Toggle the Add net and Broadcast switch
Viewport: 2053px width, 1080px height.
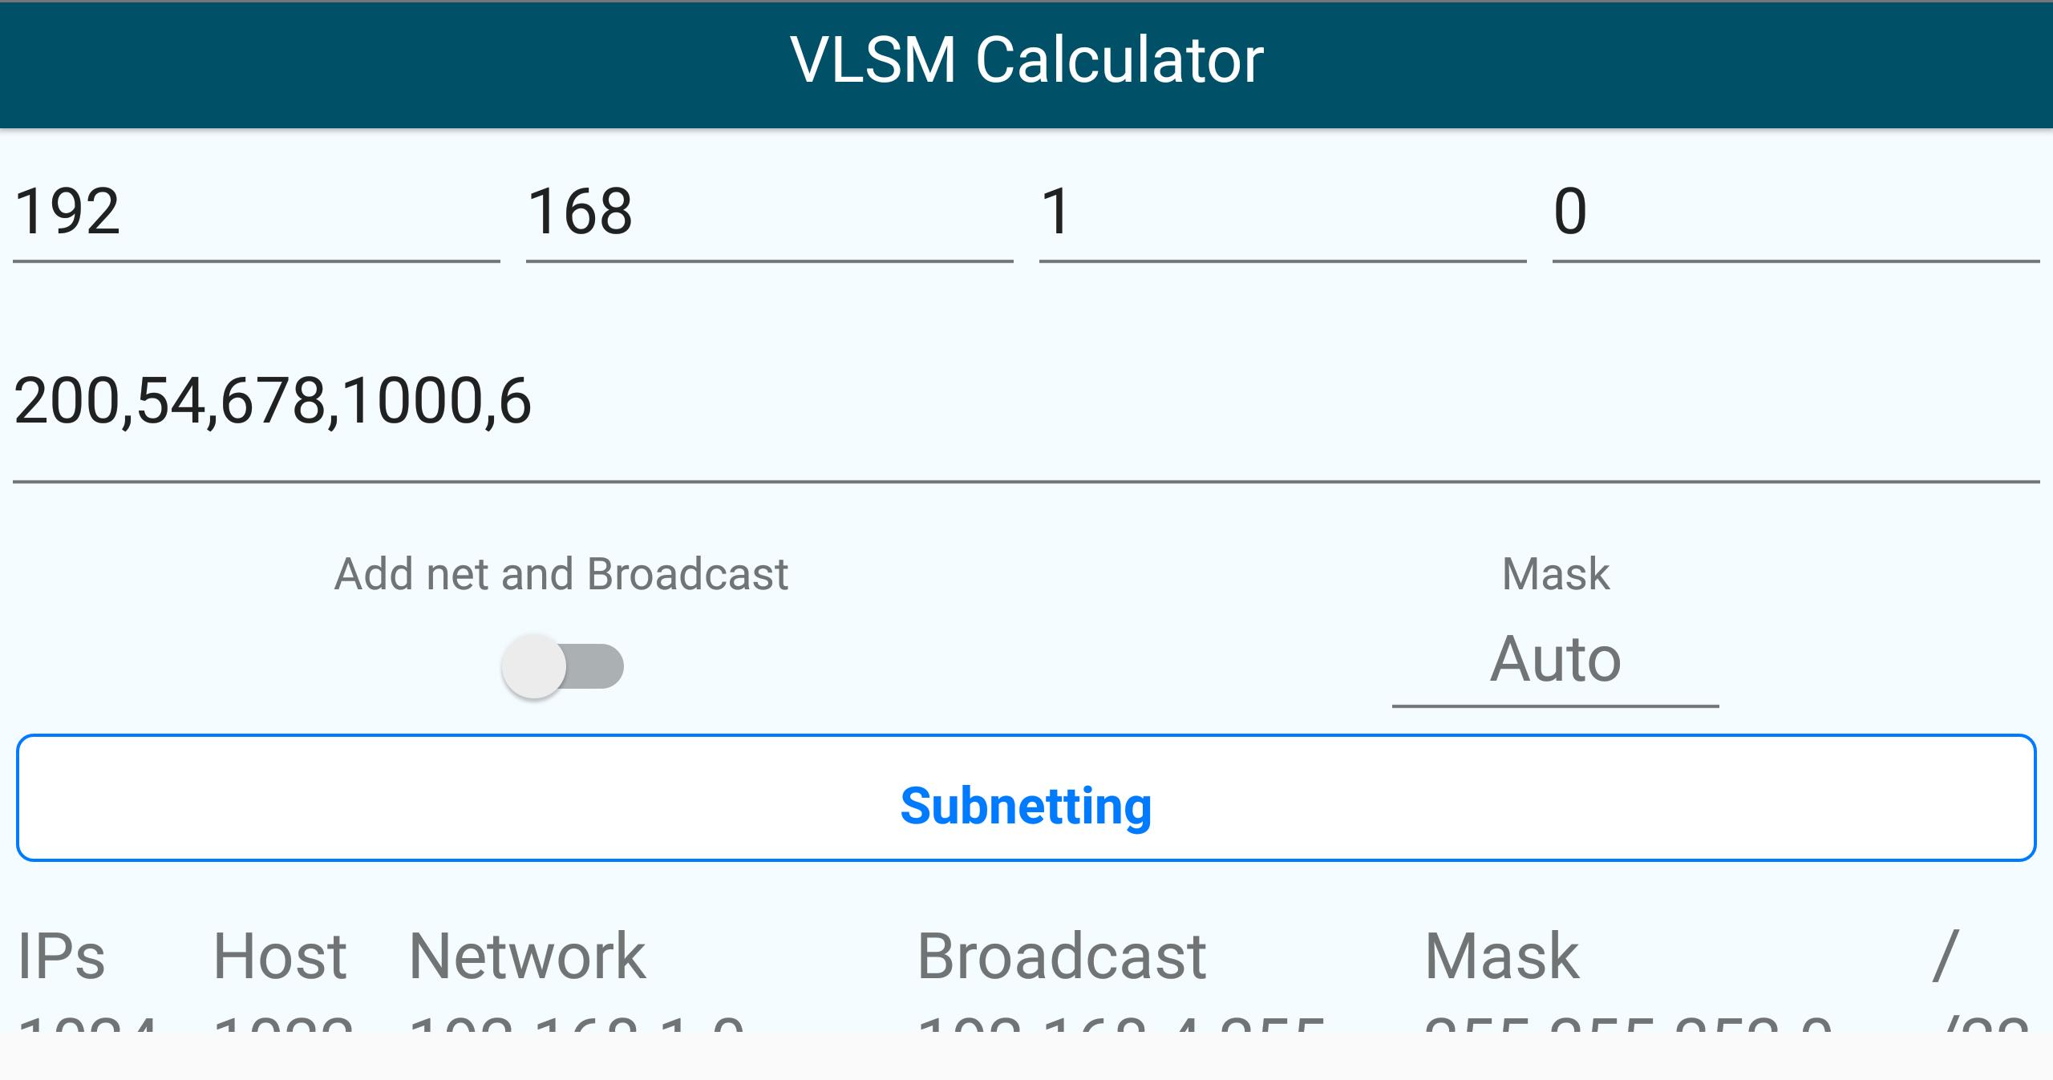[x=561, y=664]
